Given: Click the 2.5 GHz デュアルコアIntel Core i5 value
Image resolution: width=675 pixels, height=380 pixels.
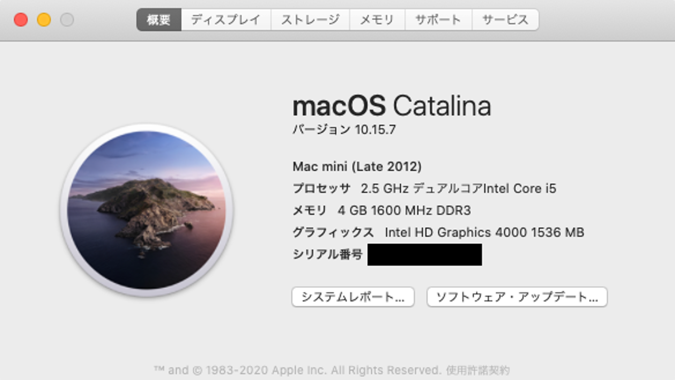Looking at the screenshot, I should tap(458, 188).
